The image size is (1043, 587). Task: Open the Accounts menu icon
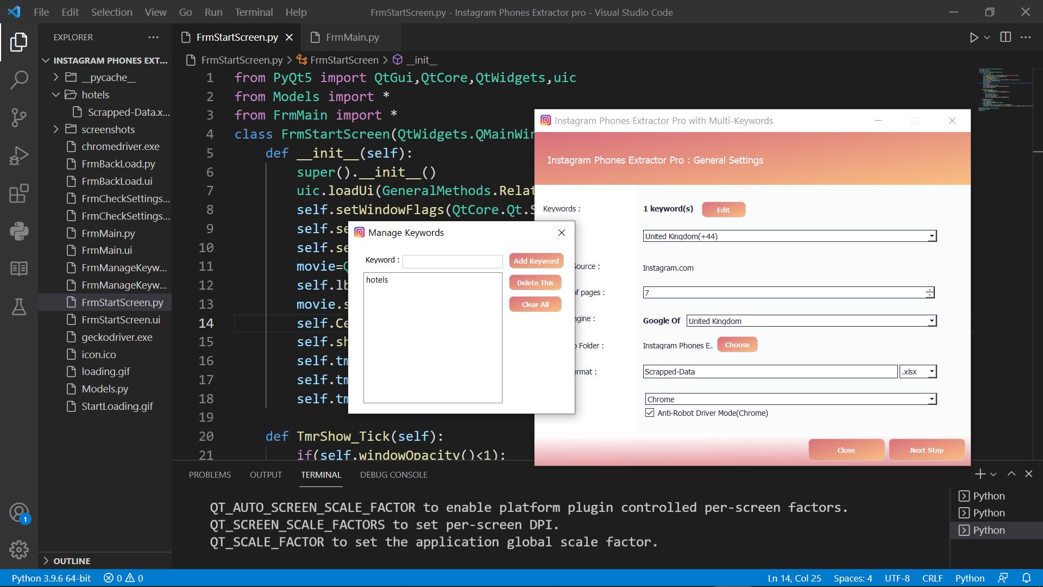(x=18, y=513)
